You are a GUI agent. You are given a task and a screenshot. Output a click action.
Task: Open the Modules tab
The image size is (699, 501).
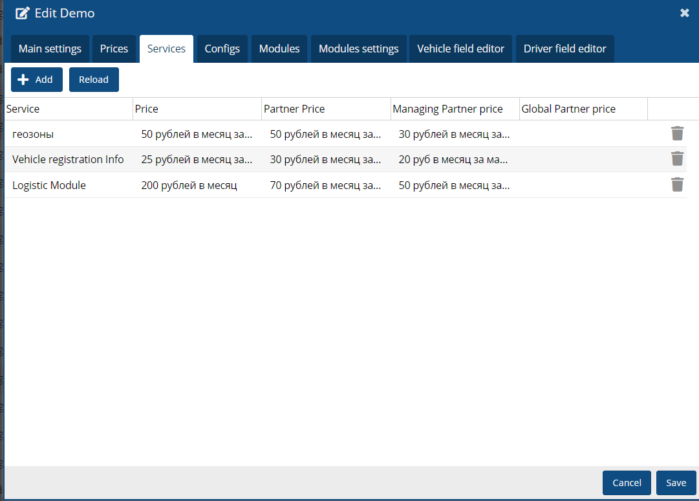(x=279, y=49)
